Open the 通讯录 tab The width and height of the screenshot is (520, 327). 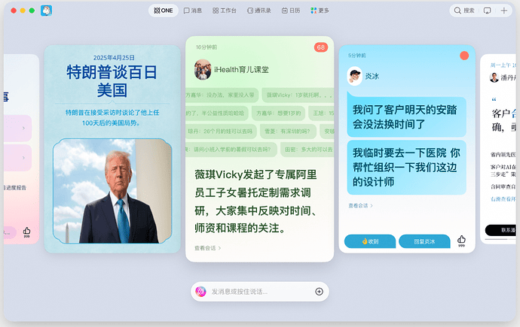(258, 11)
